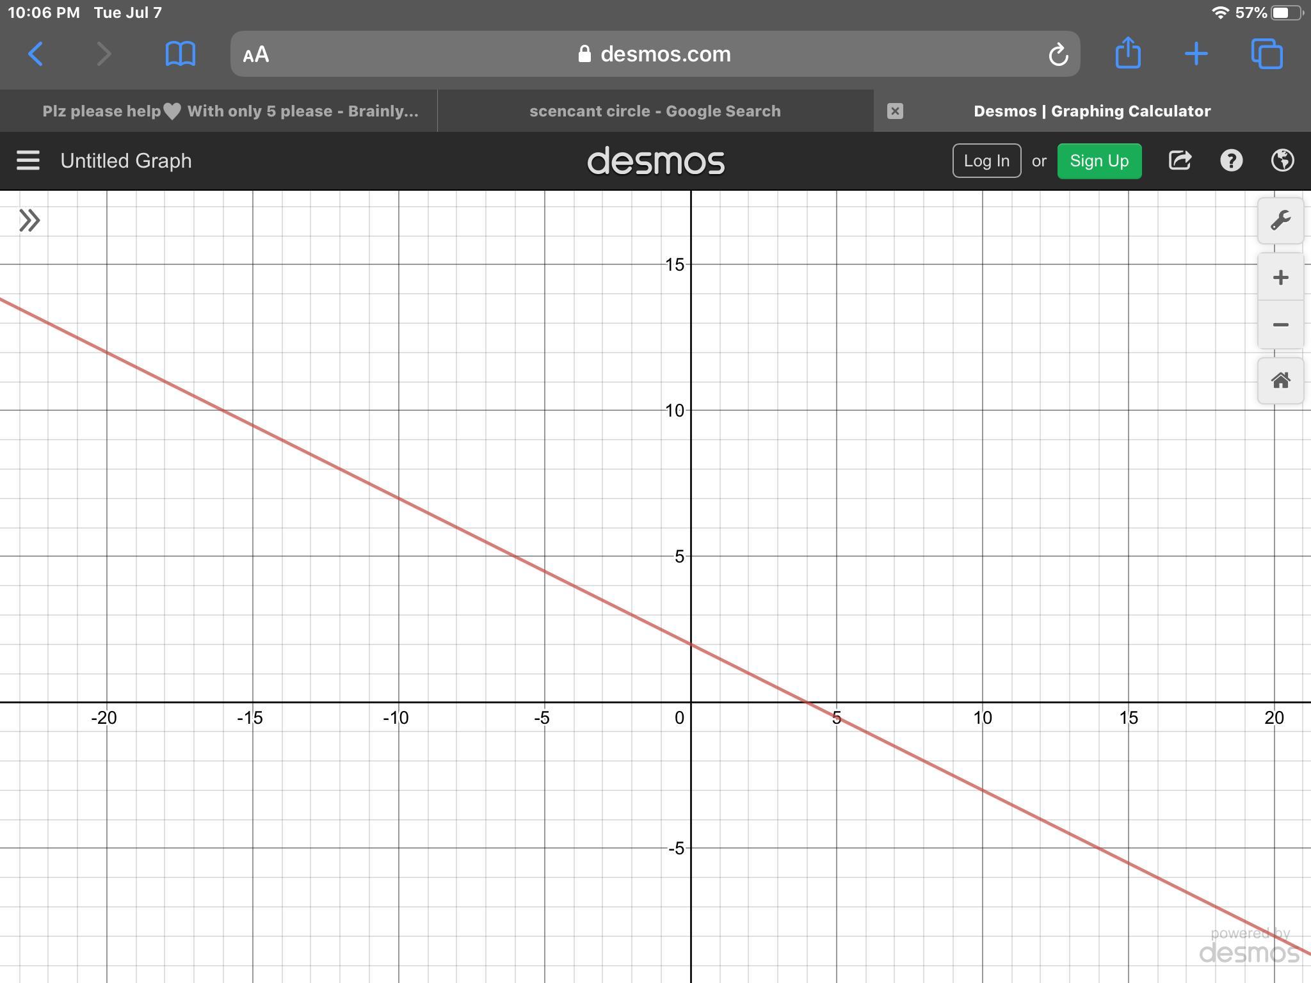Click the red line's y-intercept
The width and height of the screenshot is (1311, 983).
691,644
